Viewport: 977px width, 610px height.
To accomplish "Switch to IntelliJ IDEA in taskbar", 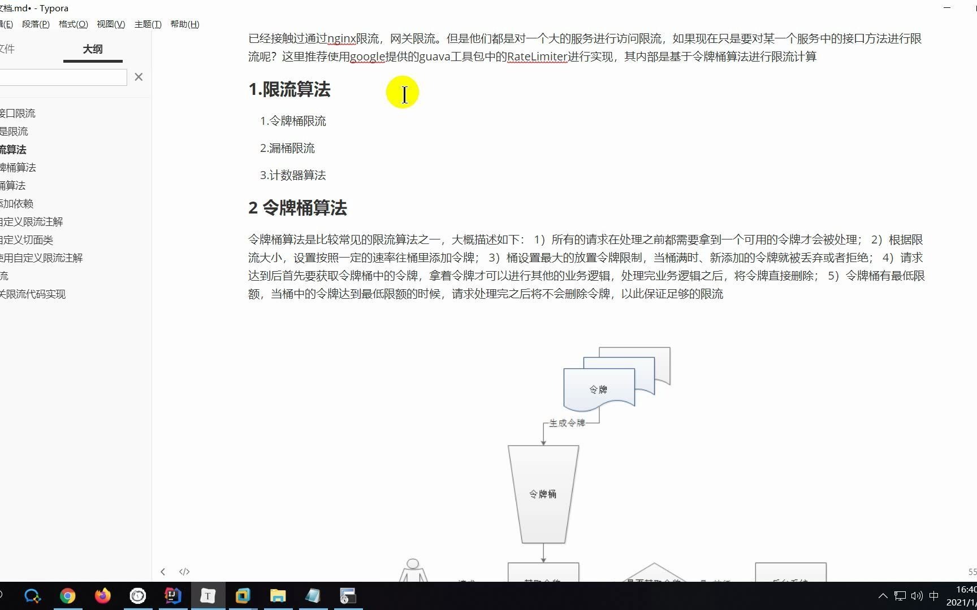I will (173, 596).
